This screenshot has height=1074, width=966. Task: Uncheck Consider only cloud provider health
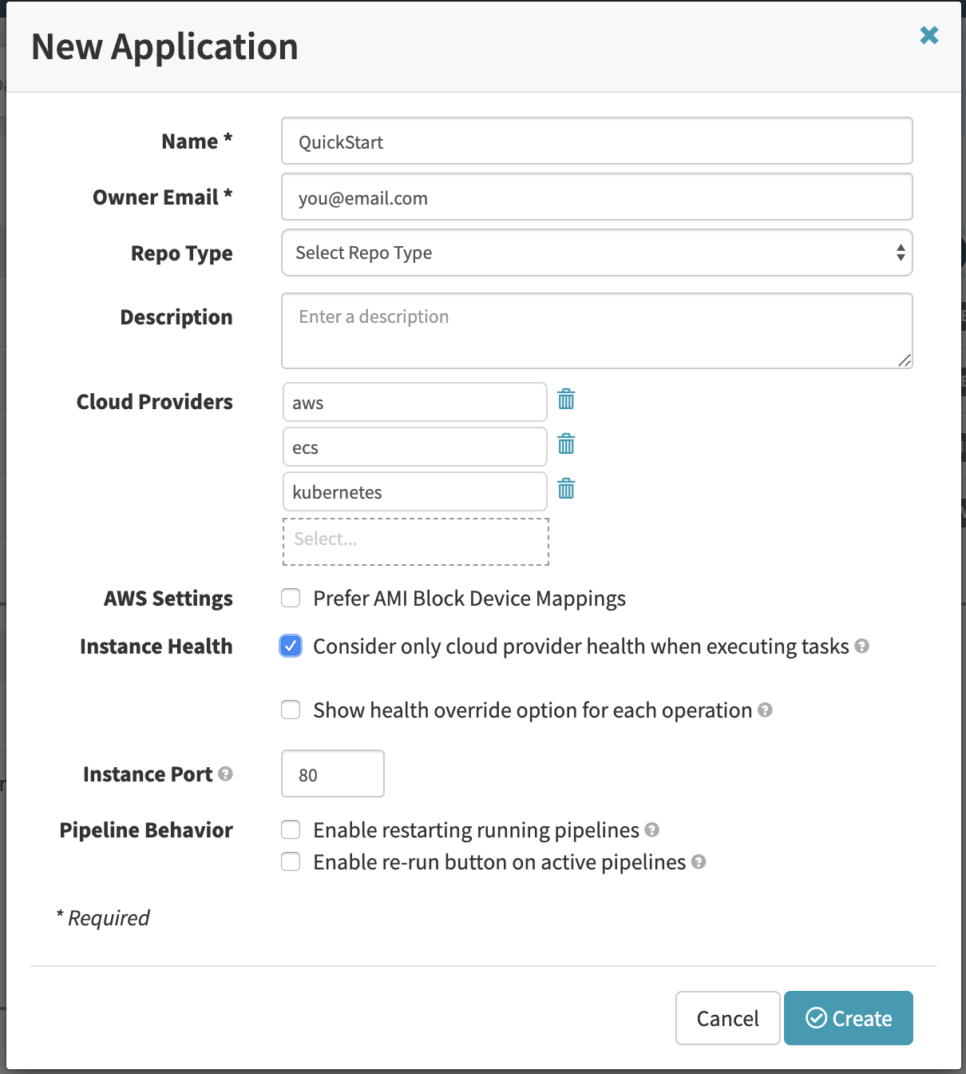[x=291, y=646]
